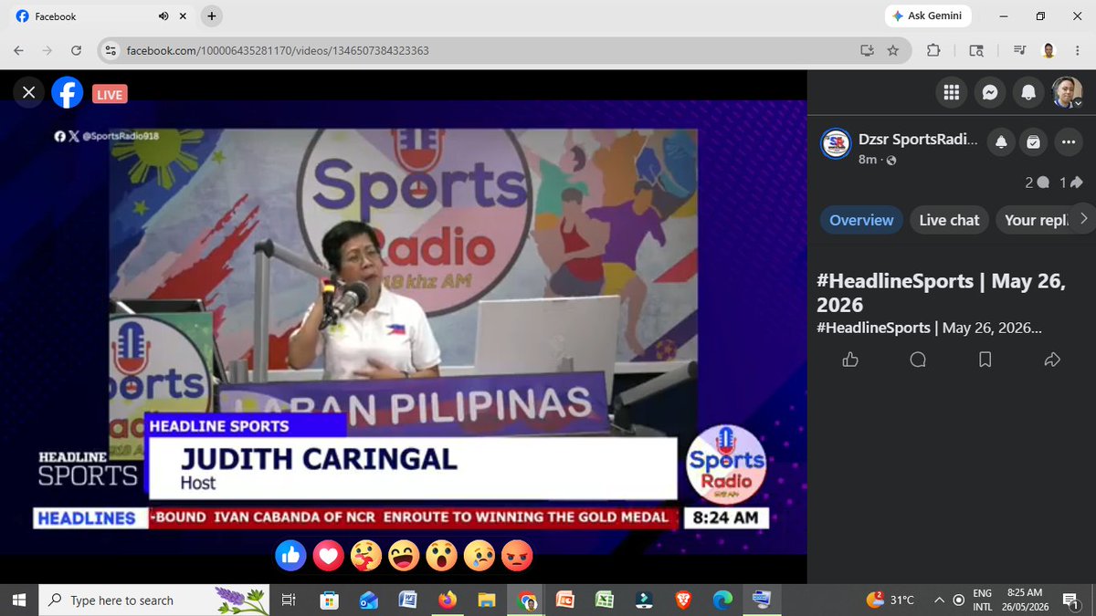Screen dimensions: 1096x616
Task: Go forward in browser history
Action: [x=47, y=51]
